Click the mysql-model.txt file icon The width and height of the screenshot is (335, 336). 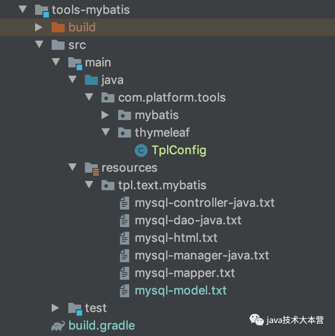coord(125,291)
